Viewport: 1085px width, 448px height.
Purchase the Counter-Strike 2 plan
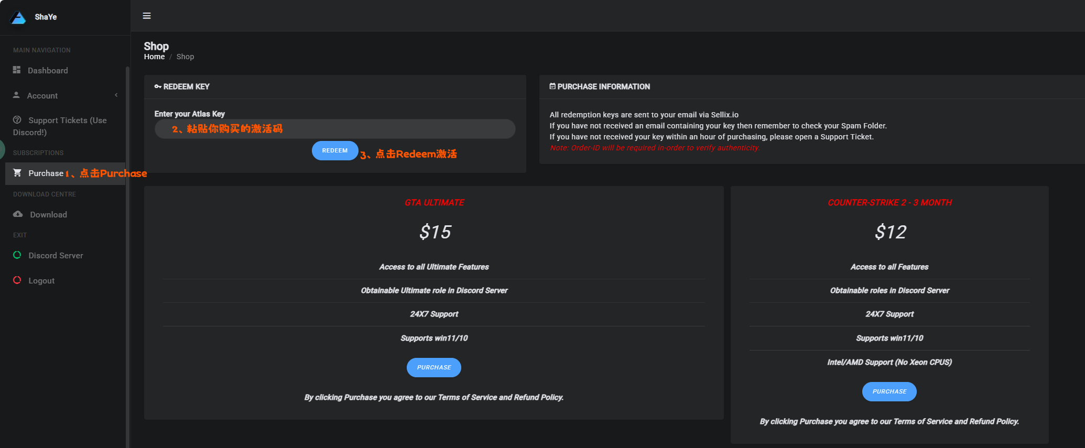(x=889, y=391)
